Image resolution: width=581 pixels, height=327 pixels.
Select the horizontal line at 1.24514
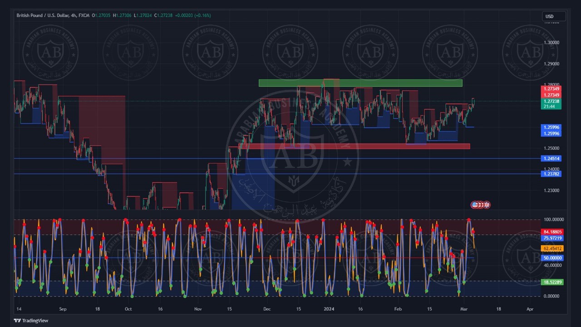(277, 159)
